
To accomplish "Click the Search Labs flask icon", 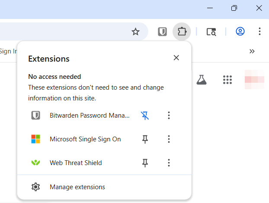I will click(x=201, y=79).
